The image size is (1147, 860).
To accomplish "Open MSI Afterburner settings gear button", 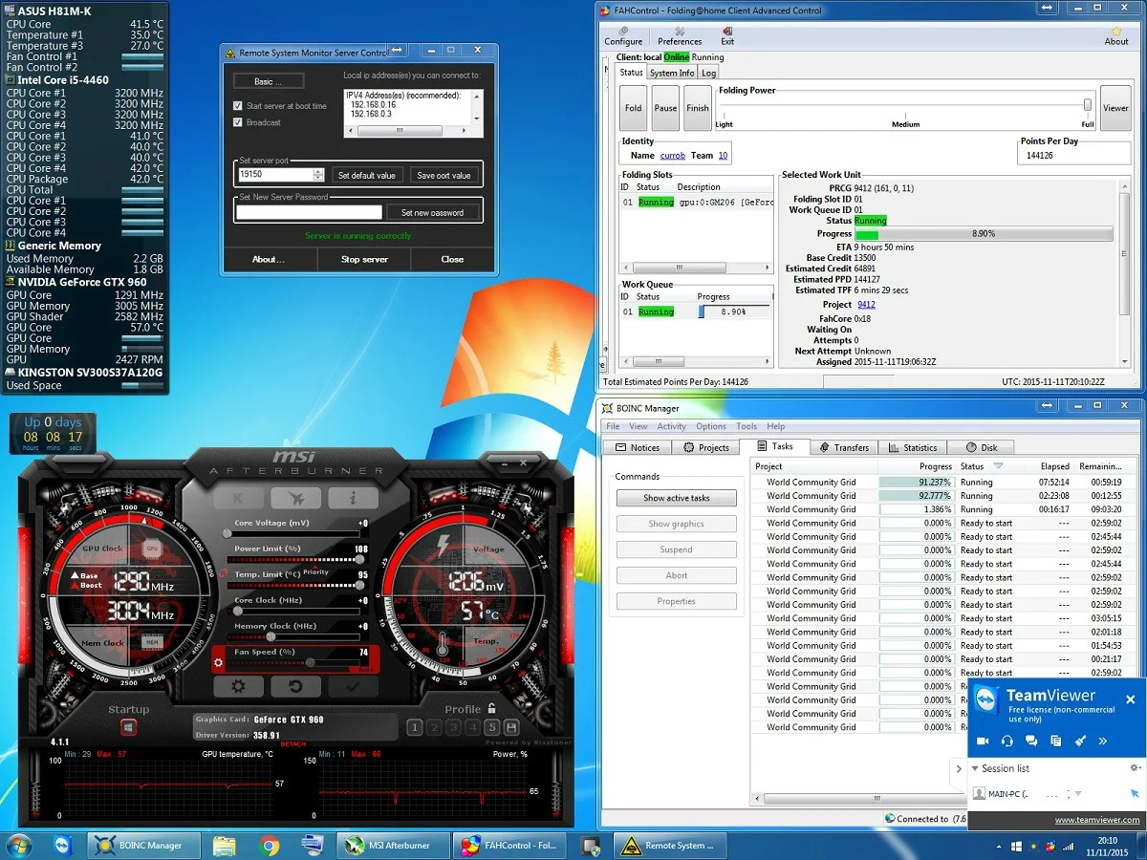I will coord(238,686).
